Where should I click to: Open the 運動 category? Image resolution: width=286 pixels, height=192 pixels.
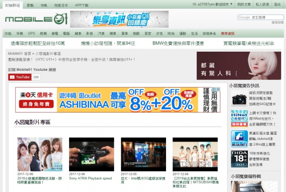(x=183, y=33)
